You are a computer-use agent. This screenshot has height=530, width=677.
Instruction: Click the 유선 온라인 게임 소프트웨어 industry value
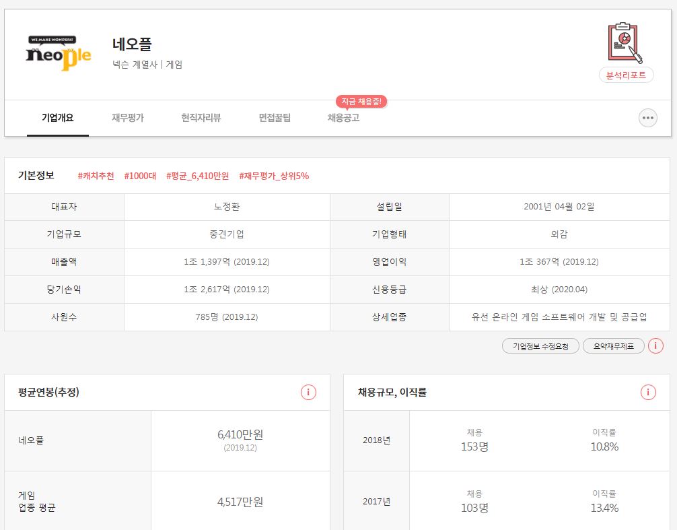(x=559, y=317)
